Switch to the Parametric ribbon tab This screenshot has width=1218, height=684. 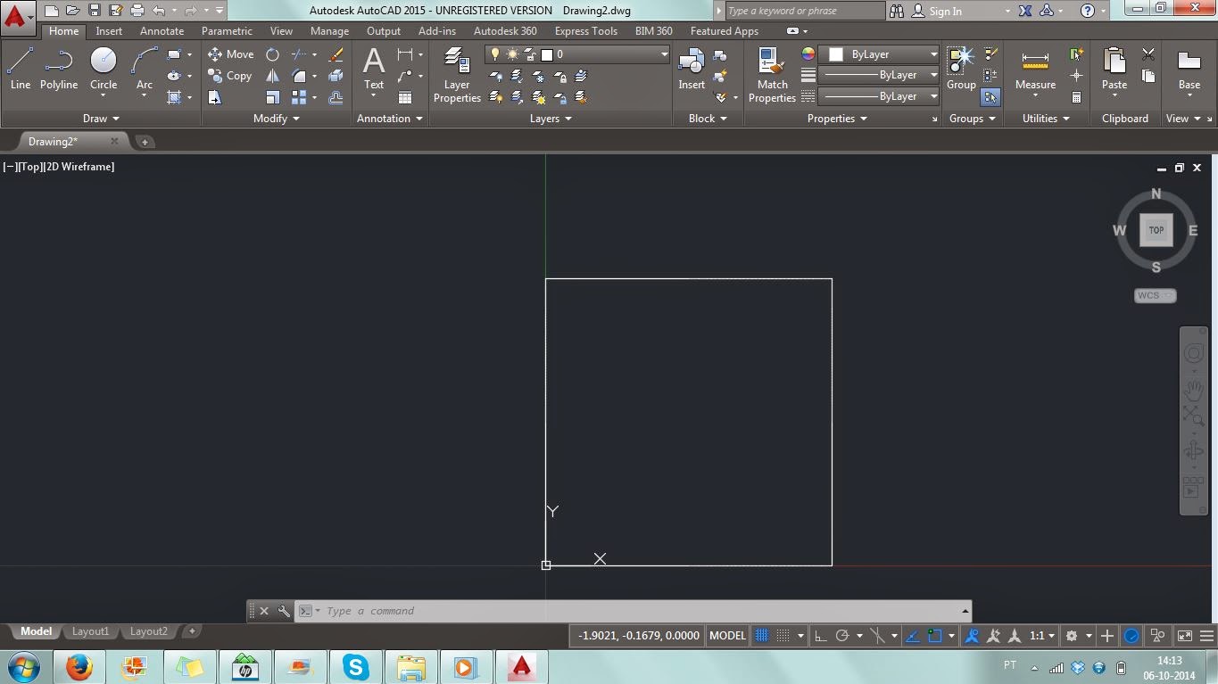point(227,31)
